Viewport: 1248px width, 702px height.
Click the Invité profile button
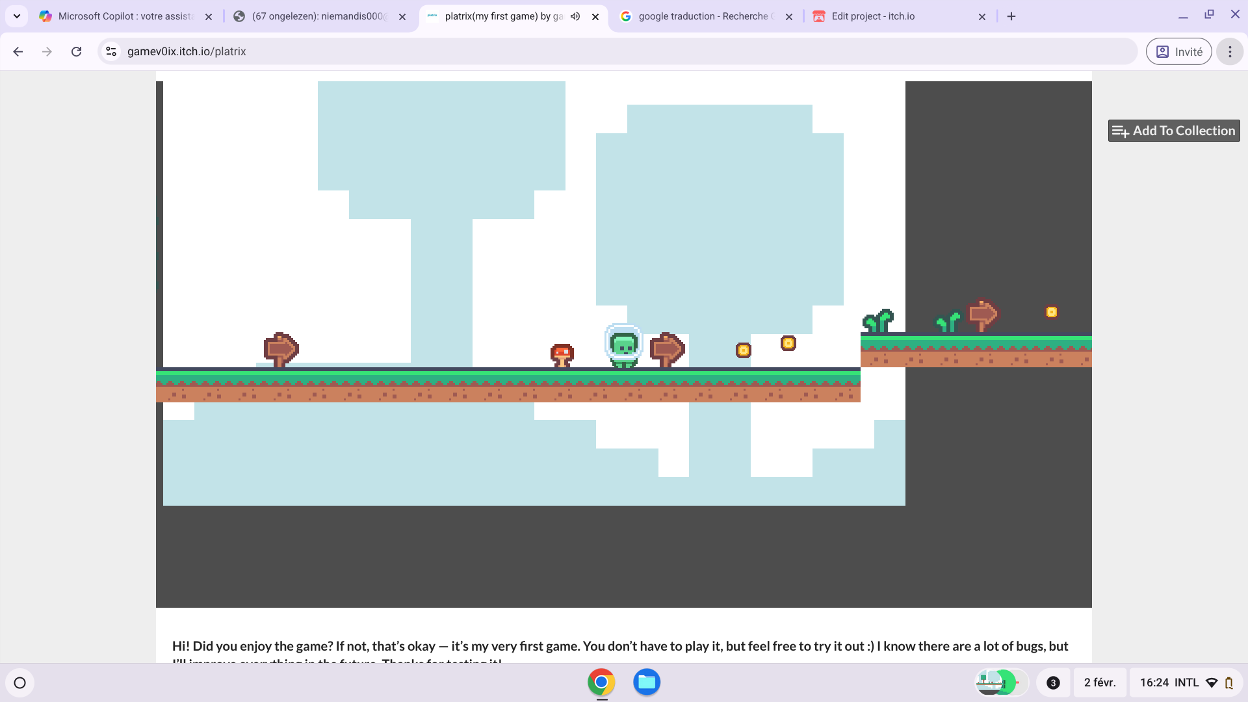pos(1178,51)
